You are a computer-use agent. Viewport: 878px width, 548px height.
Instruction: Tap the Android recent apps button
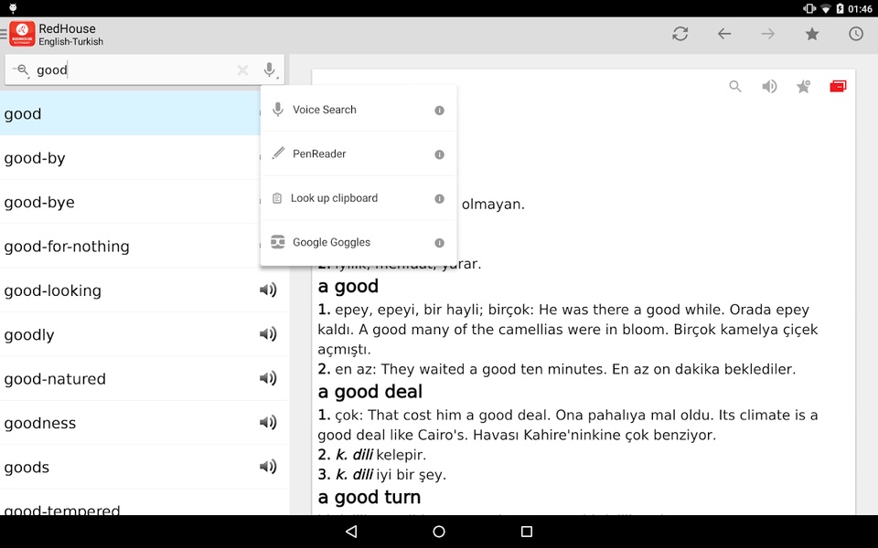527,532
